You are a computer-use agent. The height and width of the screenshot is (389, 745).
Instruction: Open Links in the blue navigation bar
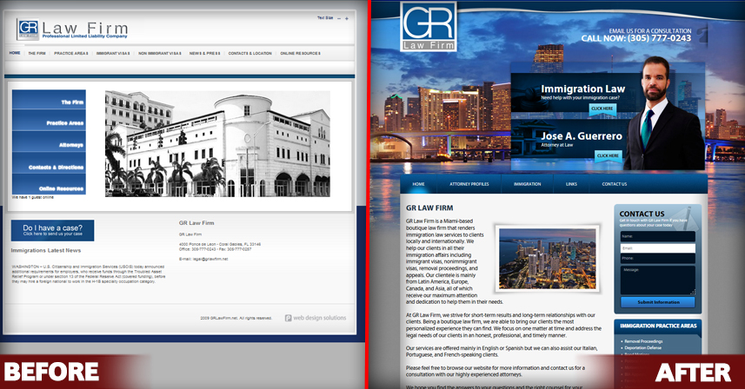coord(571,184)
